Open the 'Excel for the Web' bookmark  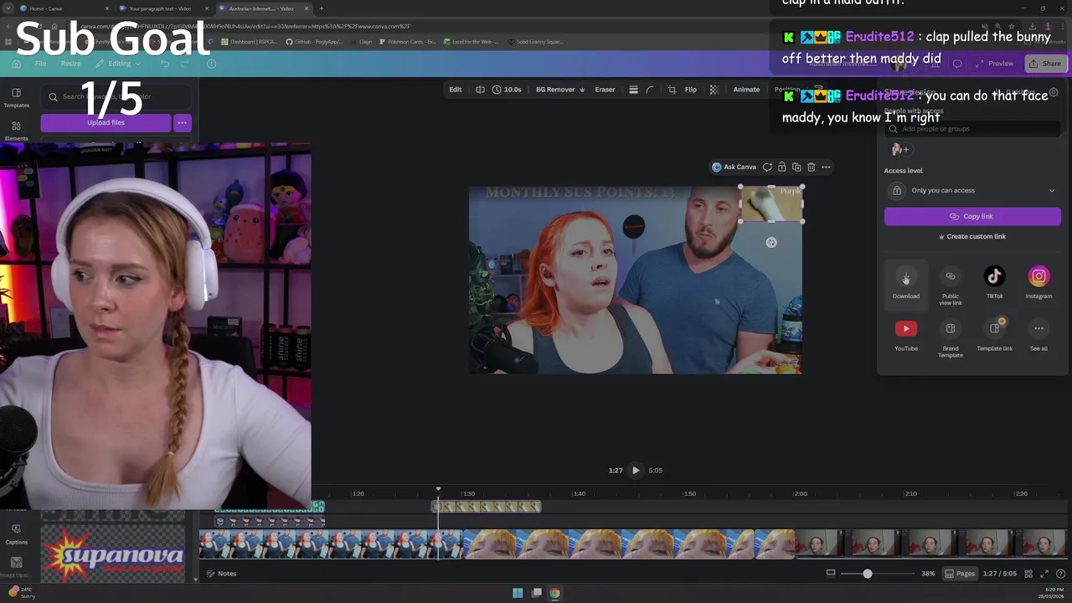470,41
